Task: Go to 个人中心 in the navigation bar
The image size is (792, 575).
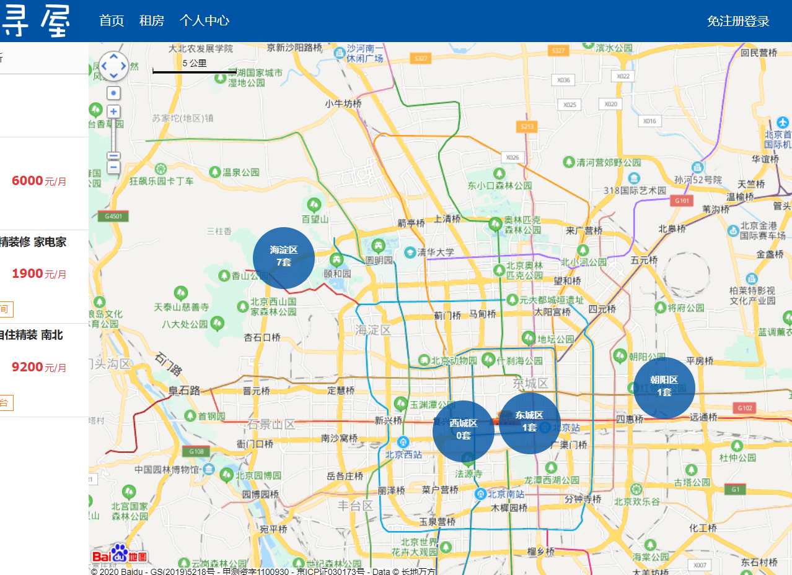Action: [205, 20]
